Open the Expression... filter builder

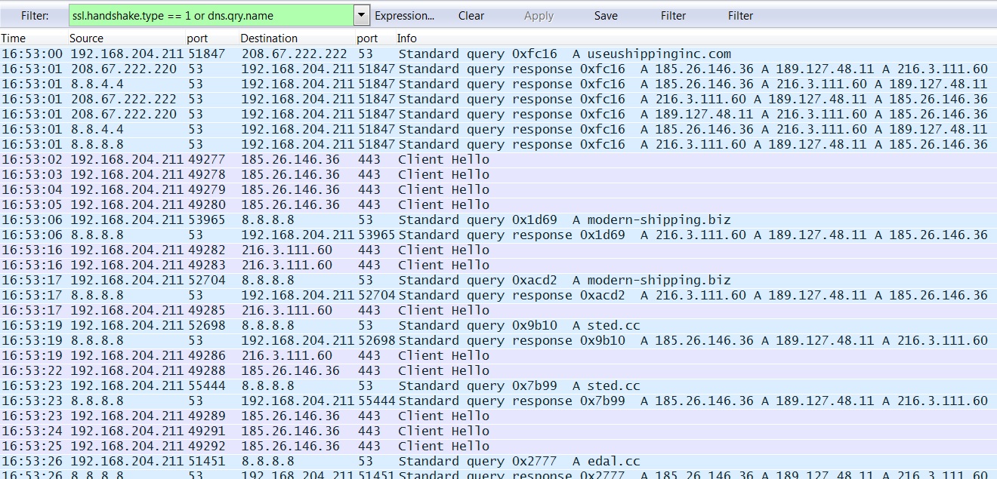404,16
